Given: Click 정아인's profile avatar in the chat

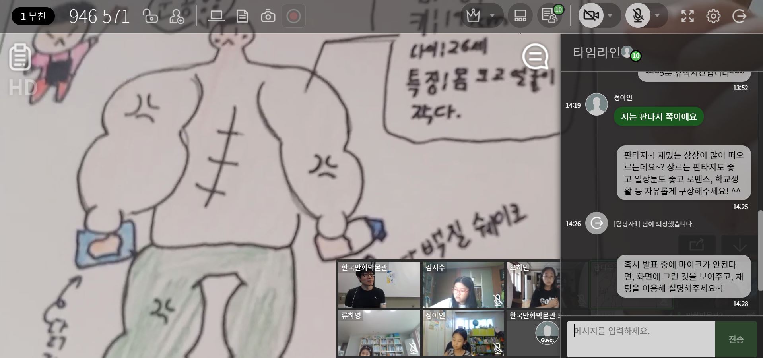Looking at the screenshot, I should coord(596,104).
